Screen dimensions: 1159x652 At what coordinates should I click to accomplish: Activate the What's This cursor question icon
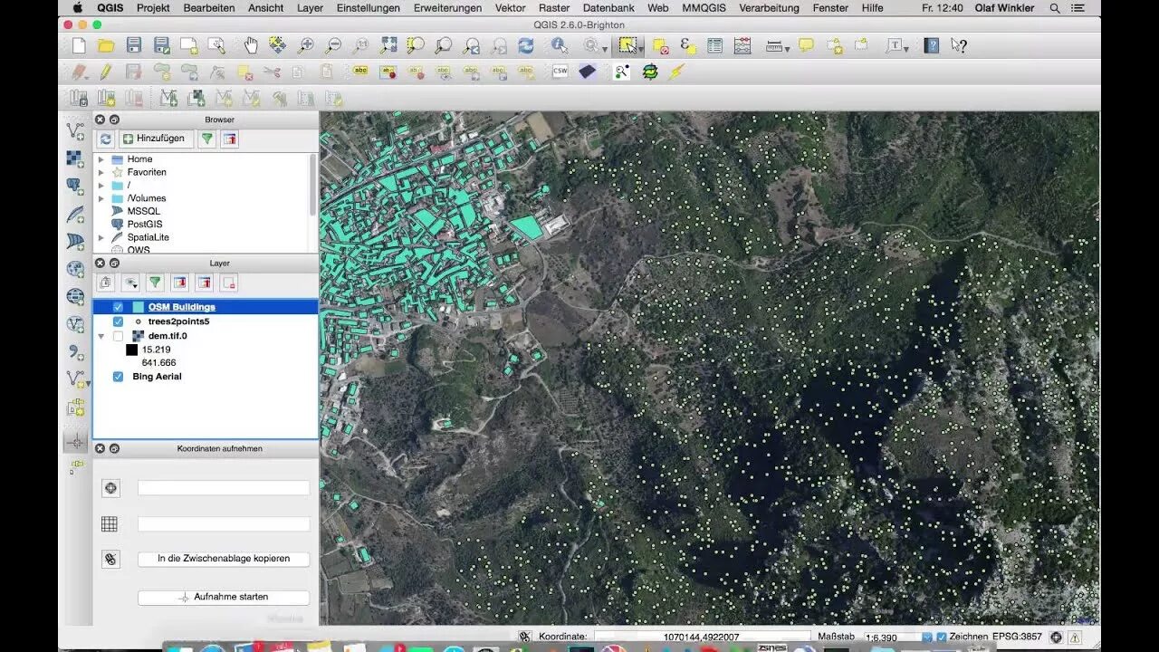coord(959,45)
